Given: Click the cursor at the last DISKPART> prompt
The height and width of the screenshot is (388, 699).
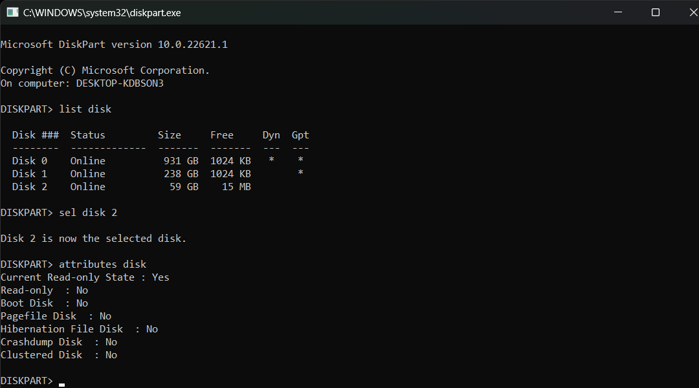Looking at the screenshot, I should click(x=62, y=385).
